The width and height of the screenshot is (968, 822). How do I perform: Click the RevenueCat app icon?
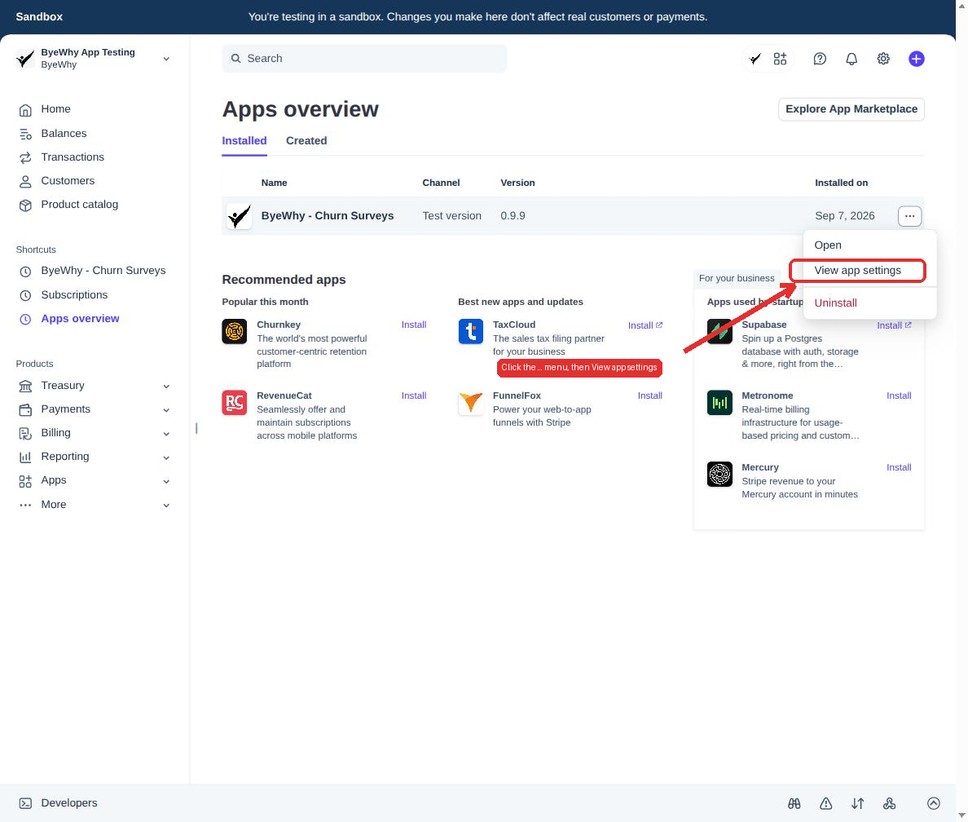click(235, 403)
